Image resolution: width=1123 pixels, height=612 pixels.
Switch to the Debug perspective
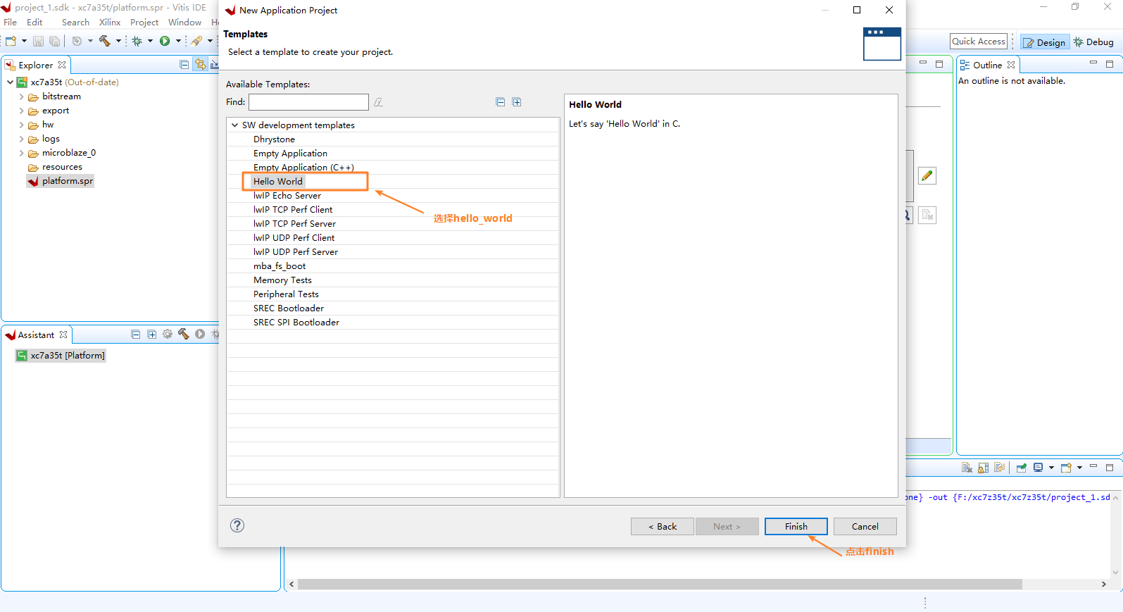(x=1093, y=42)
